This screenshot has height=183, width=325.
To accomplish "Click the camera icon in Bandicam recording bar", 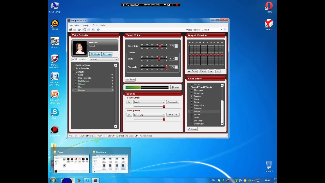I will (169, 5).
